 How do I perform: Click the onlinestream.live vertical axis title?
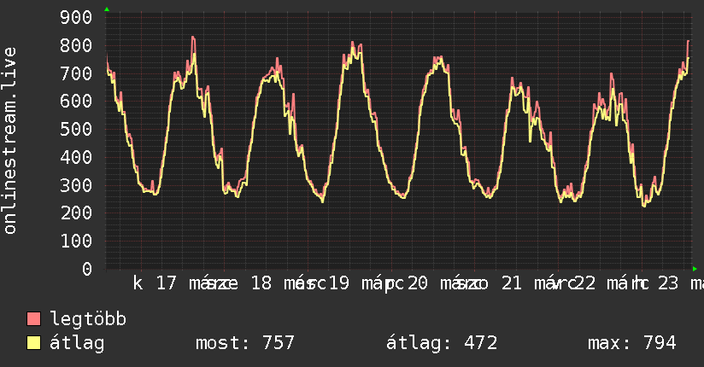pos(9,141)
